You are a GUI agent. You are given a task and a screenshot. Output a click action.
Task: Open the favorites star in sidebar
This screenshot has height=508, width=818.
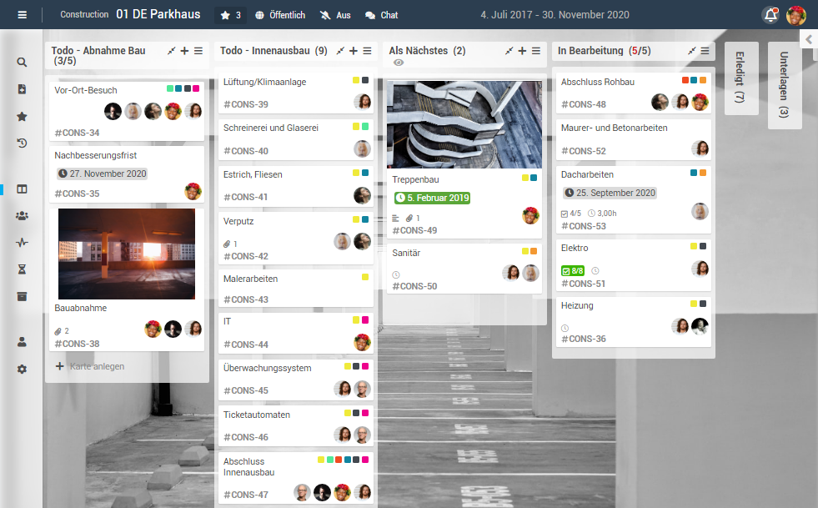(x=22, y=117)
